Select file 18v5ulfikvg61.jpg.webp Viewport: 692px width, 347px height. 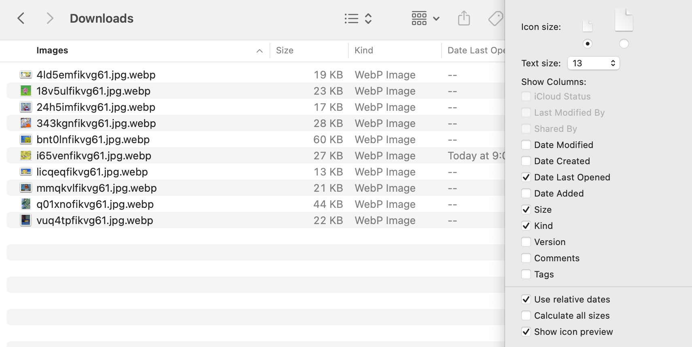coord(93,91)
